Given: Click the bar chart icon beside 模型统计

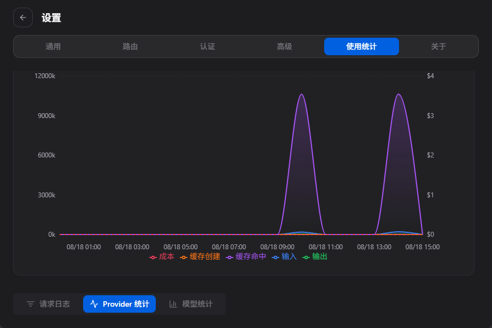Looking at the screenshot, I should click(x=173, y=304).
